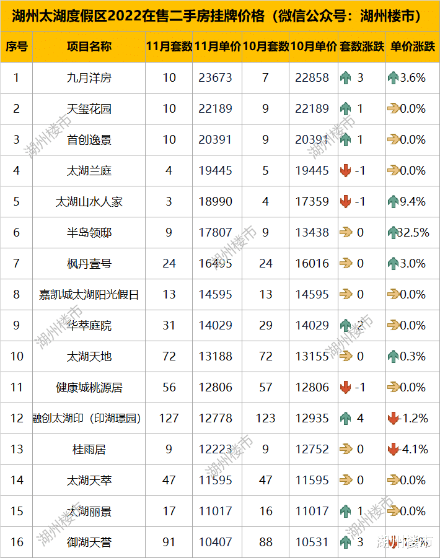The image size is (440, 558).
Task: Click yellow flat arrow in 嘉凯城太湖阳光假日 单价涨跌 cell
Action: click(394, 294)
